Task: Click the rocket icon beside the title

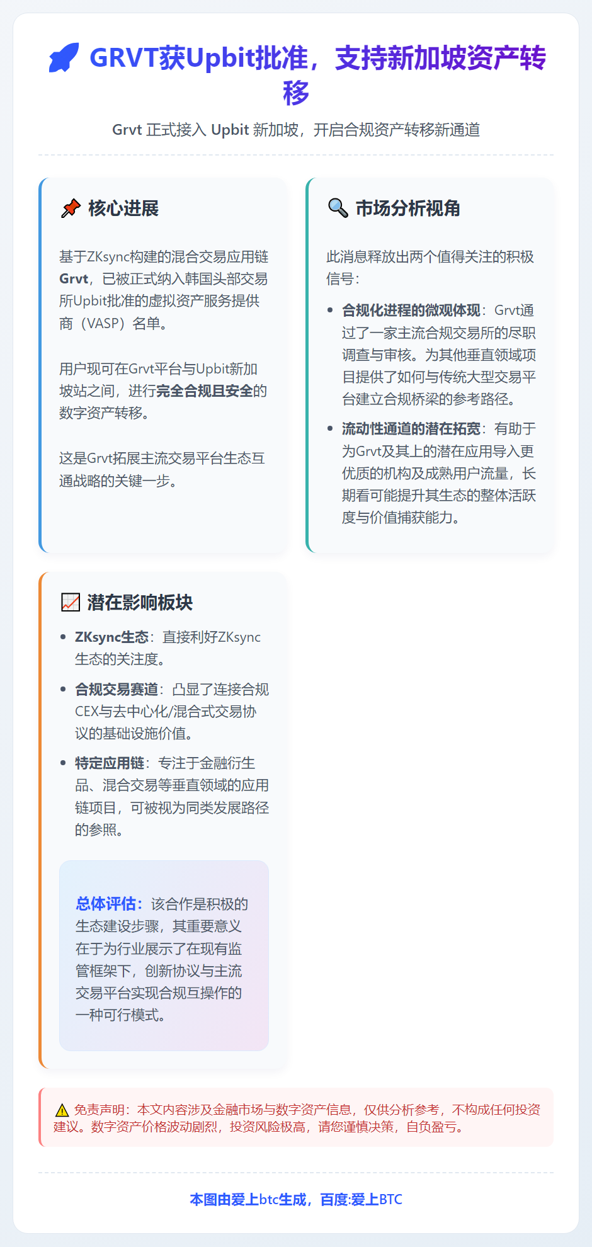Action: pyautogui.click(x=64, y=58)
